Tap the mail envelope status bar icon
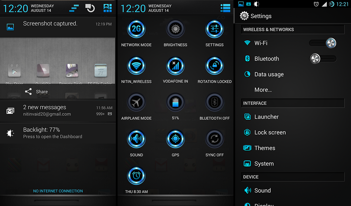The width and height of the screenshot is (351, 206). [x=249, y=4]
